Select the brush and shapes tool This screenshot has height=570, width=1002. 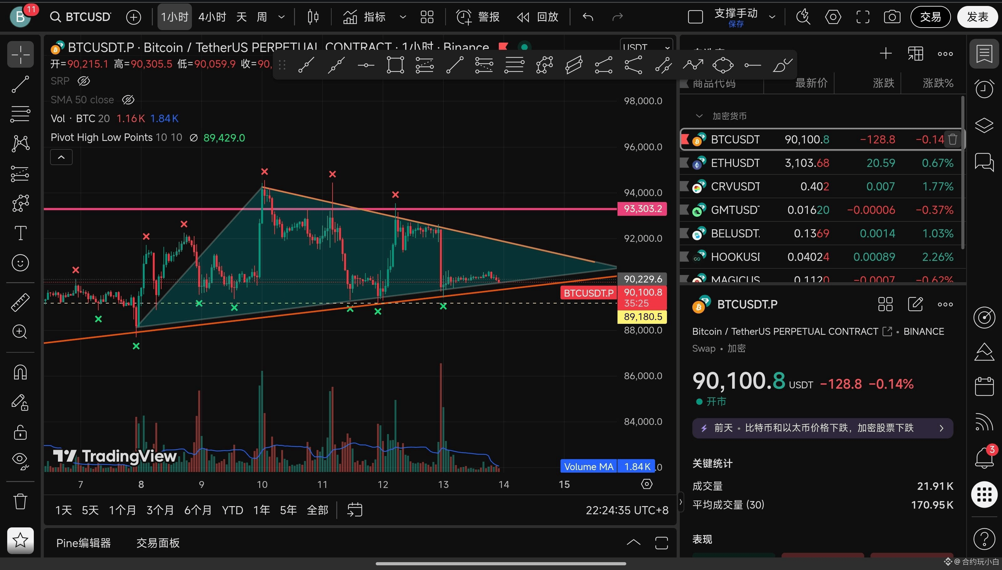pyautogui.click(x=20, y=203)
